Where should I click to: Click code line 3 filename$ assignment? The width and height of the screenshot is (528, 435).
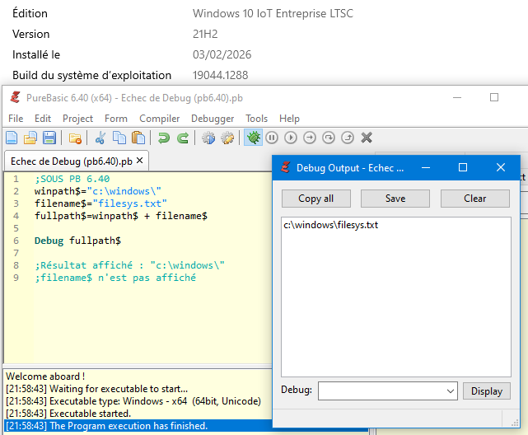(100, 203)
